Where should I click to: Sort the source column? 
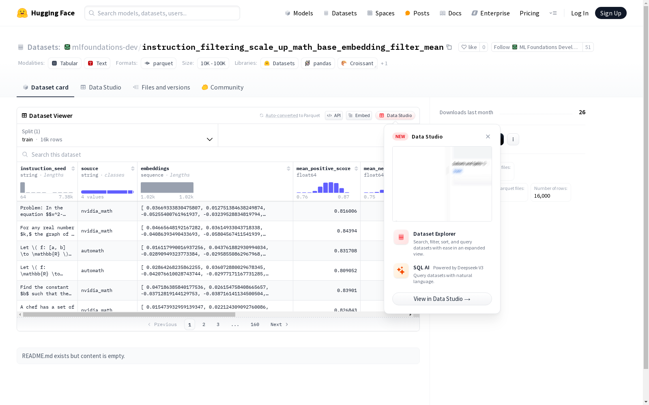point(133,168)
